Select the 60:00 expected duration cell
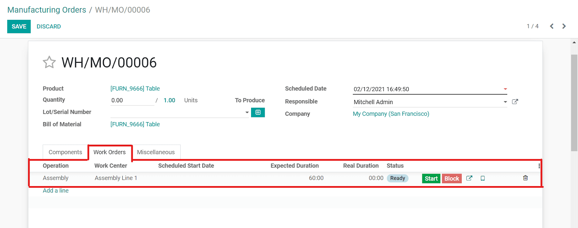This screenshot has width=578, height=228. 316,178
